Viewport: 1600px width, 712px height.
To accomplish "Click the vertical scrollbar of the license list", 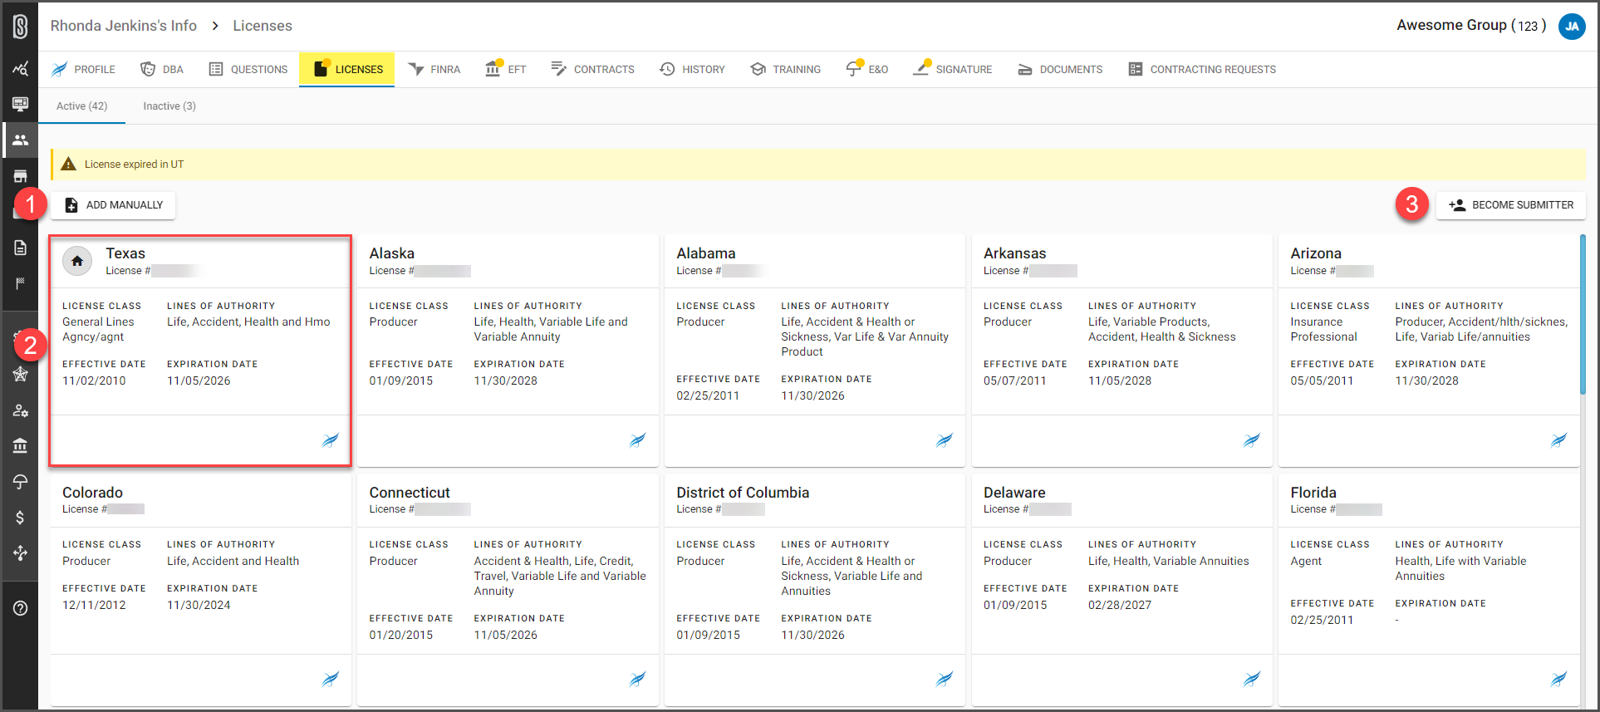I will (x=1583, y=314).
